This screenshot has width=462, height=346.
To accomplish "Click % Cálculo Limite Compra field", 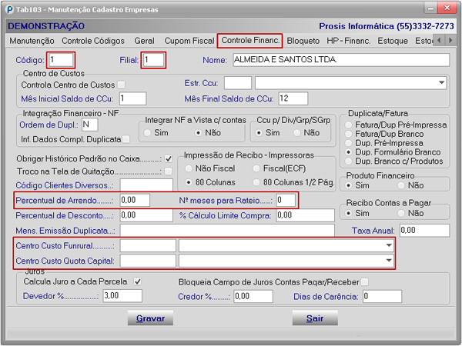I will coord(305,215).
